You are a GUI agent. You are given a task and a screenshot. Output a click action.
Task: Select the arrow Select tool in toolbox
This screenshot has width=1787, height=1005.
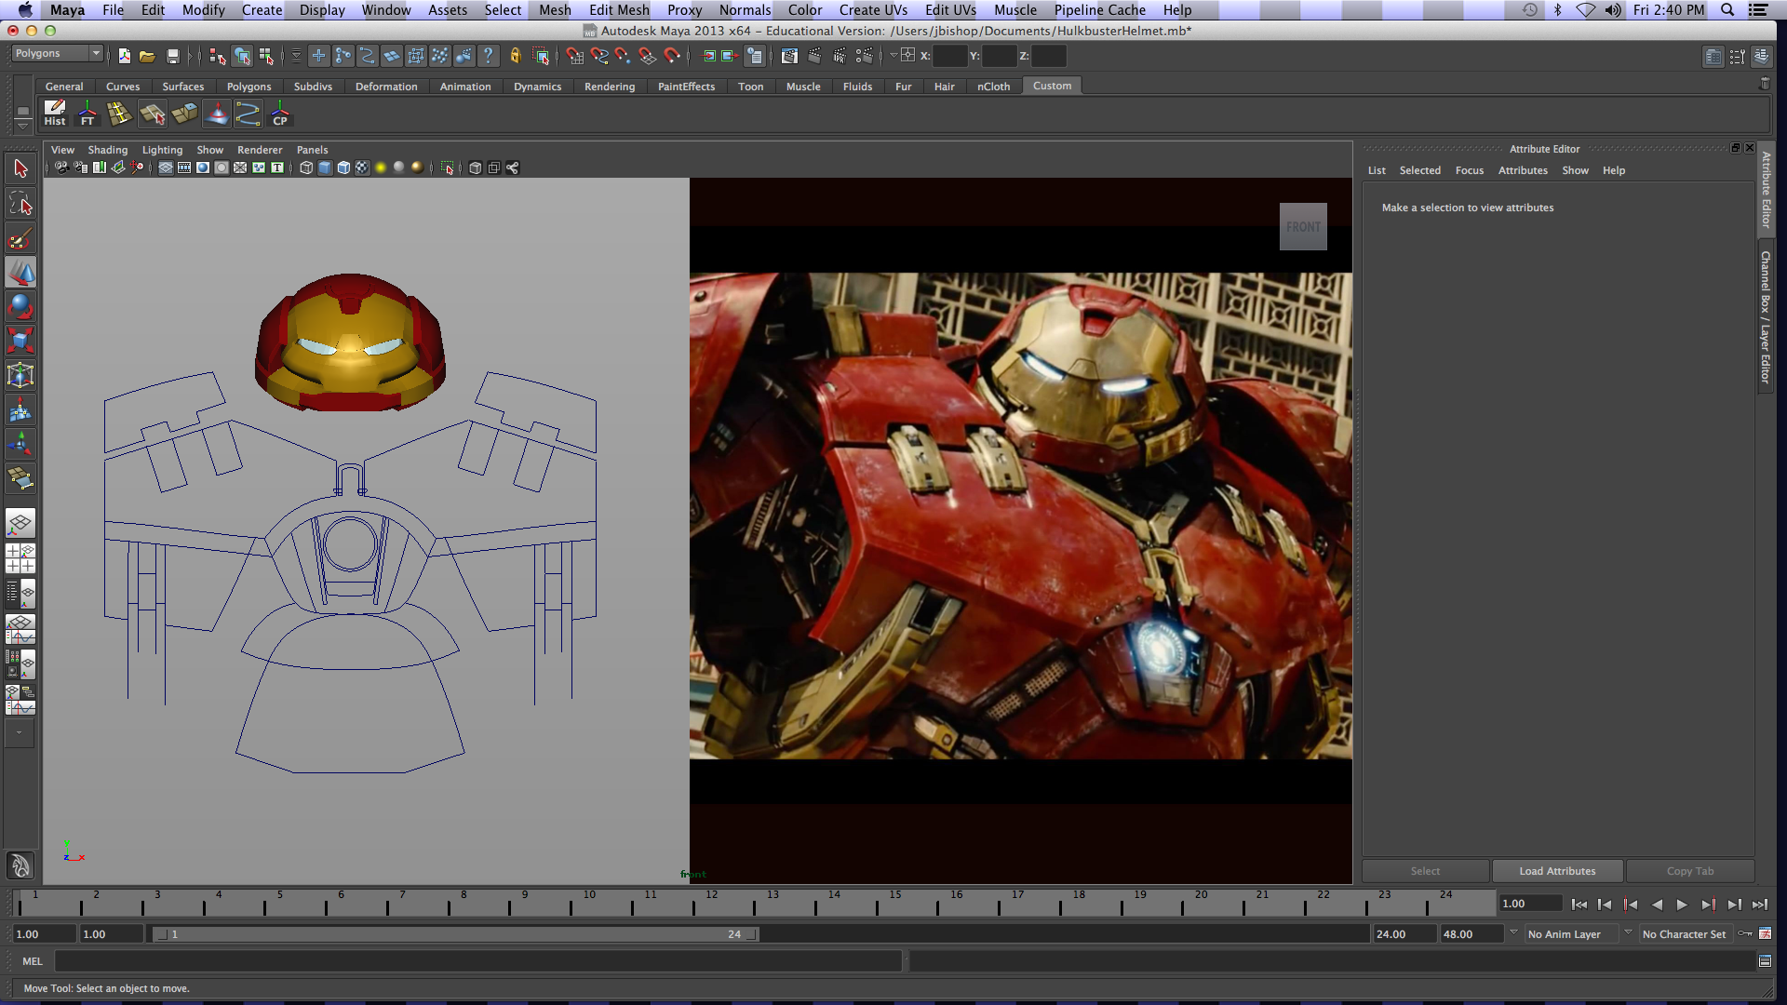click(x=20, y=168)
